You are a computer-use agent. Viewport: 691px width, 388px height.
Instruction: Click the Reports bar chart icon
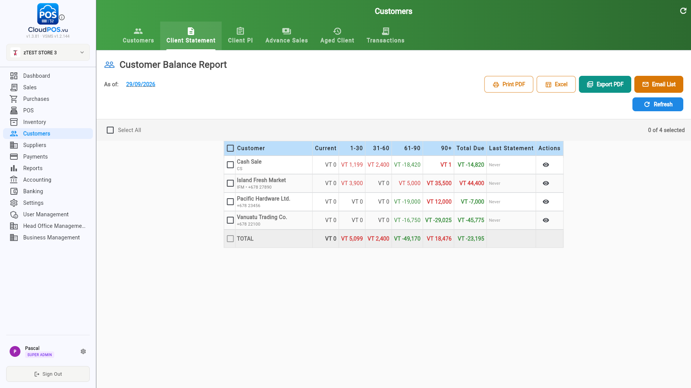[14, 168]
